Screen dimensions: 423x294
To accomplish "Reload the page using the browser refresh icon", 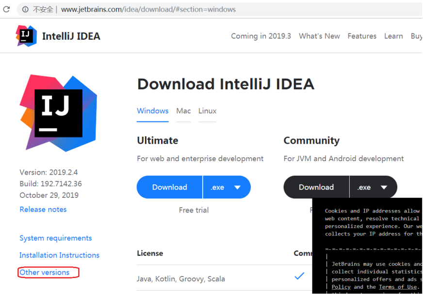I will pos(7,9).
